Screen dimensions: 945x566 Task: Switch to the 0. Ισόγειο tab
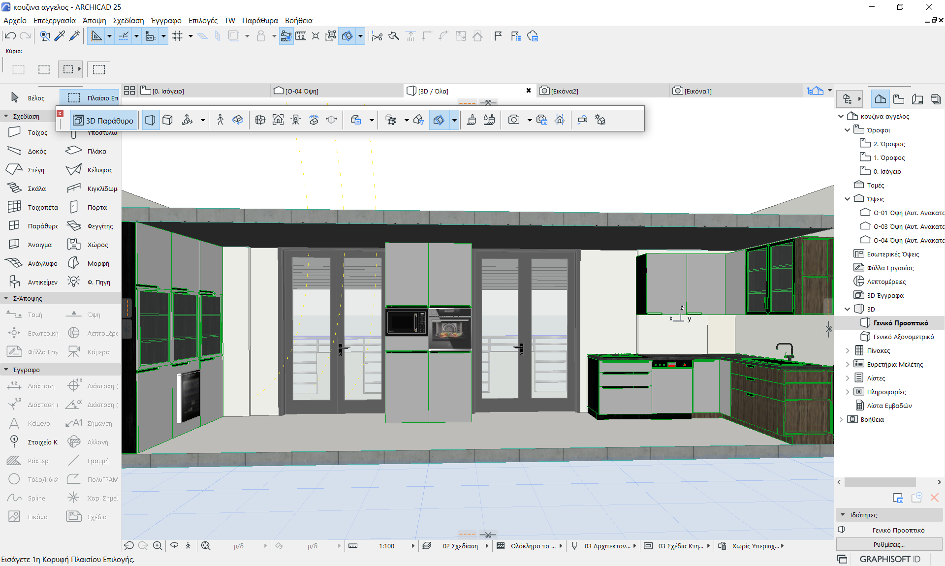[x=167, y=91]
